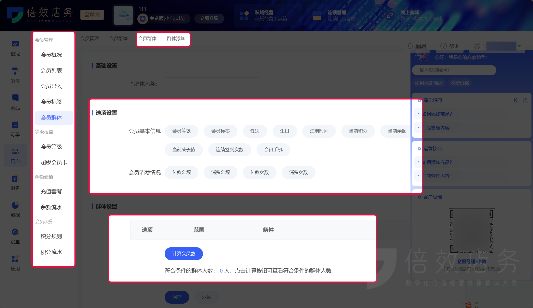Toggle the 性别 option tag
The image size is (533, 308).
pos(255,131)
